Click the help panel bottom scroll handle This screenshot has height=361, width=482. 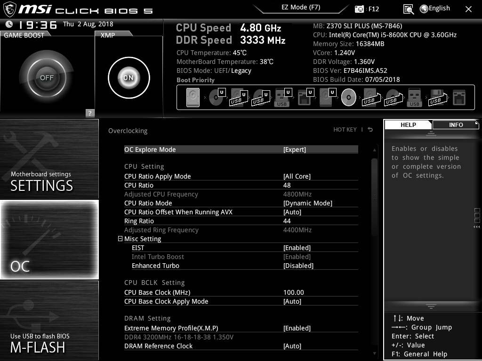coord(431,306)
